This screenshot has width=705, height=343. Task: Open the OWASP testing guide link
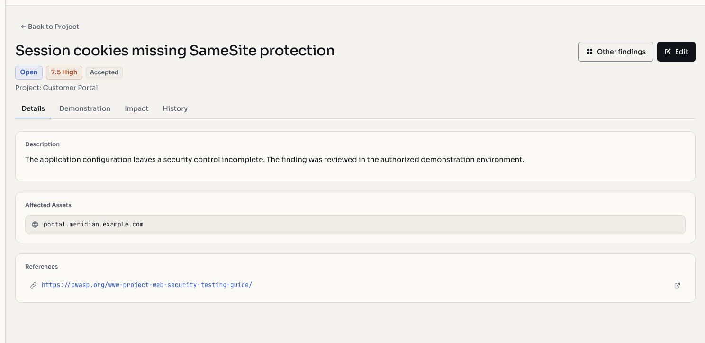(147, 285)
